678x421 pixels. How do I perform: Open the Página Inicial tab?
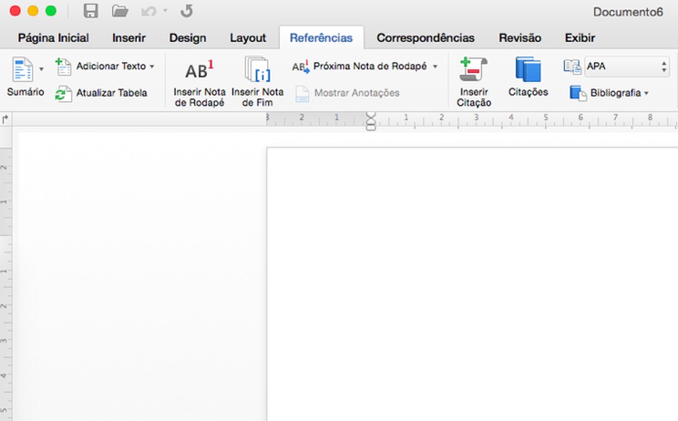click(53, 38)
